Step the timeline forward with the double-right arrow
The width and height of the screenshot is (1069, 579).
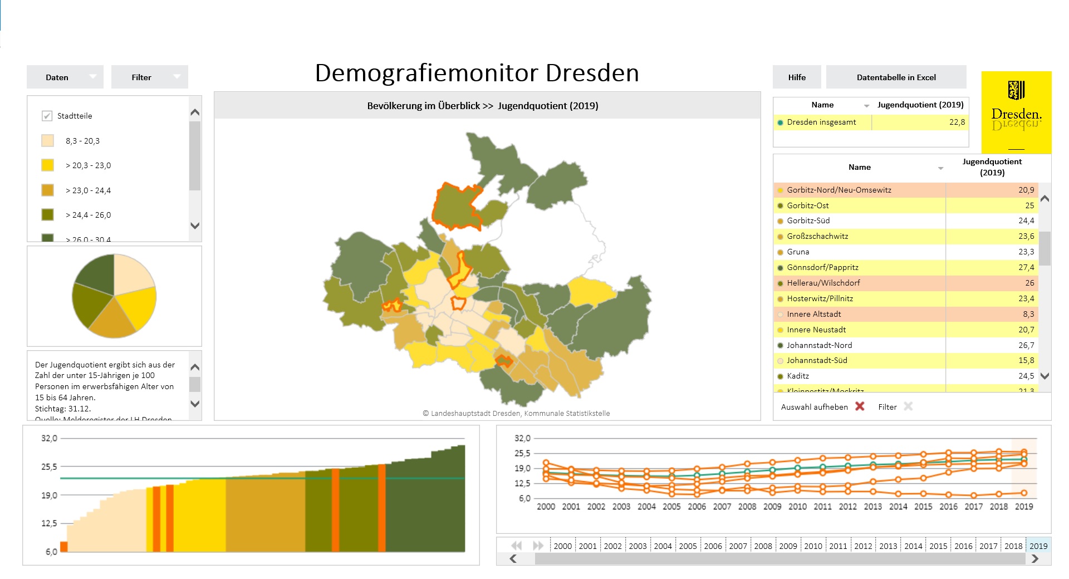click(x=538, y=546)
